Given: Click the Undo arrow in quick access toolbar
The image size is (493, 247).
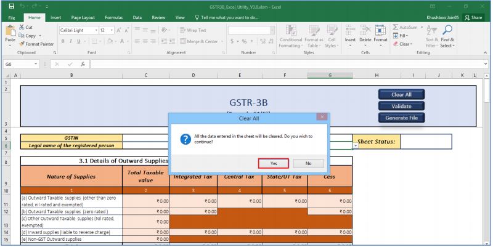Looking at the screenshot, I should 22,6.
